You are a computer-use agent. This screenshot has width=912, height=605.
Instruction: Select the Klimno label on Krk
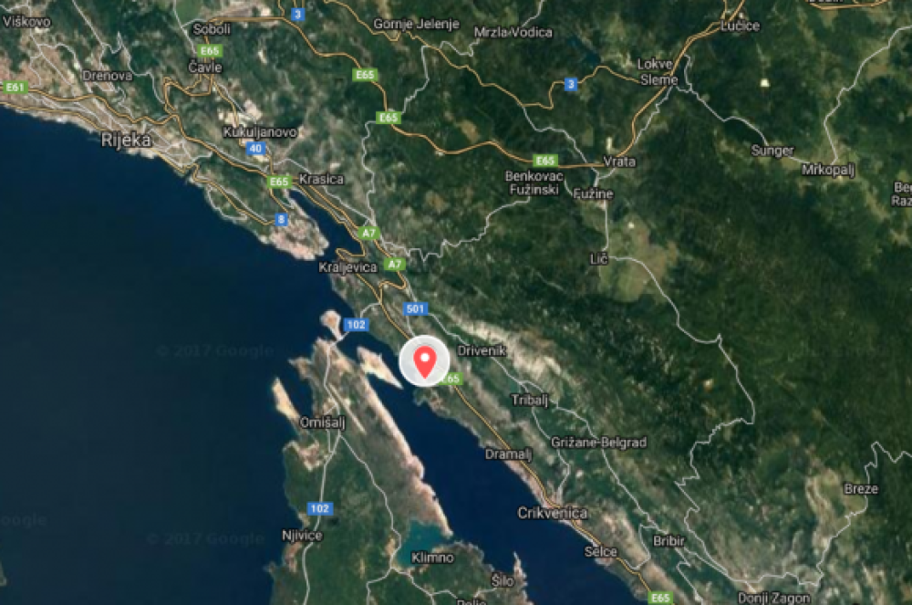(x=432, y=558)
